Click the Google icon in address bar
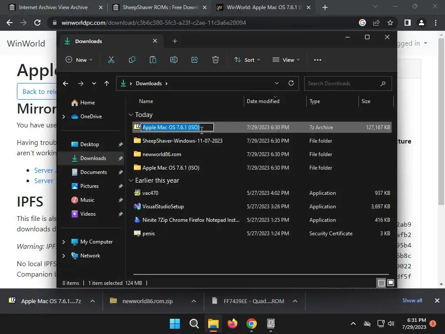This screenshot has height=334, width=445. [362, 23]
